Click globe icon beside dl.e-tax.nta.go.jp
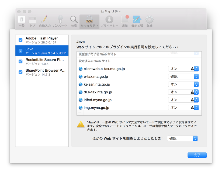This screenshot has height=169, width=222. click(81, 92)
